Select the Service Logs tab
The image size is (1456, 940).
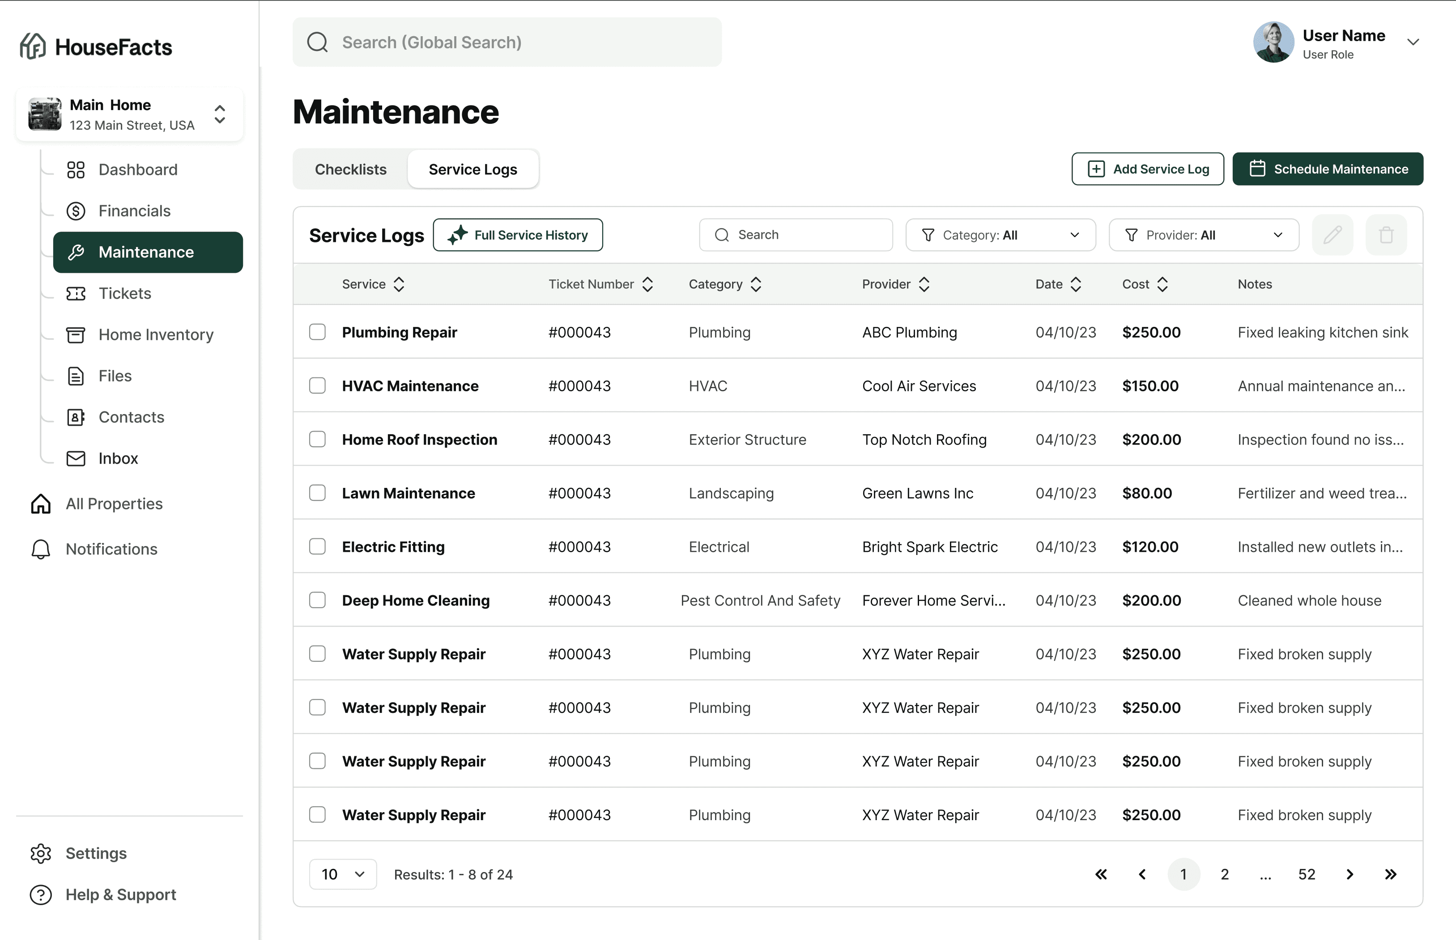tap(473, 169)
